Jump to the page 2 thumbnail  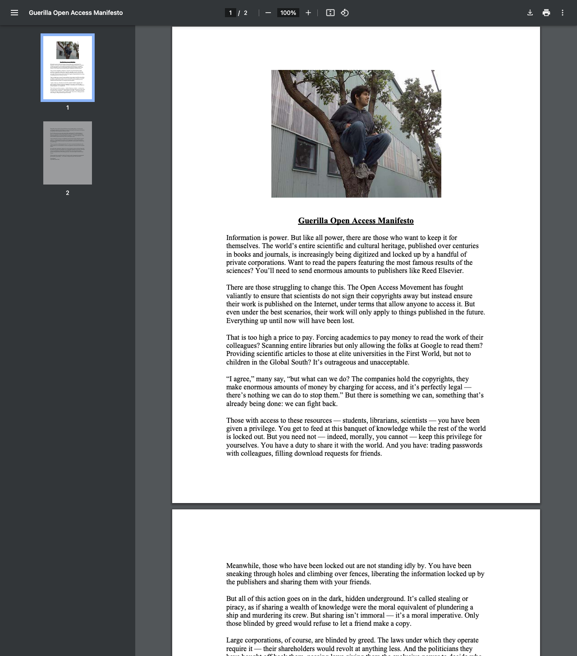tap(68, 153)
